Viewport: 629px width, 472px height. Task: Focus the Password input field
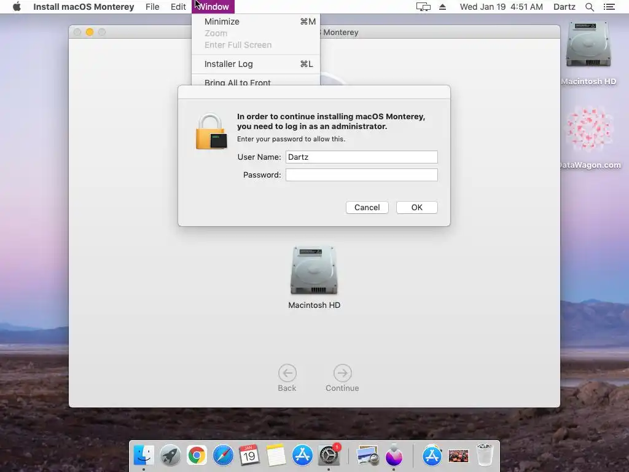(361, 175)
